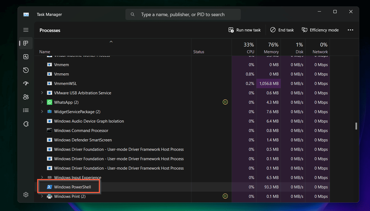
Task: Open the more options ellipsis menu
Action: [x=350, y=30]
